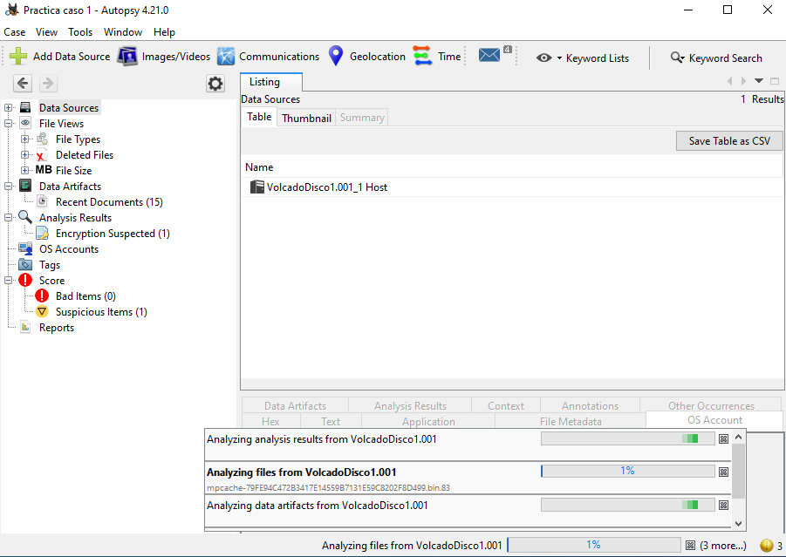Viewport: 786px width, 557px height.
Task: Select the VolcadoDisco1.001_1 Host row
Action: pyautogui.click(x=327, y=187)
